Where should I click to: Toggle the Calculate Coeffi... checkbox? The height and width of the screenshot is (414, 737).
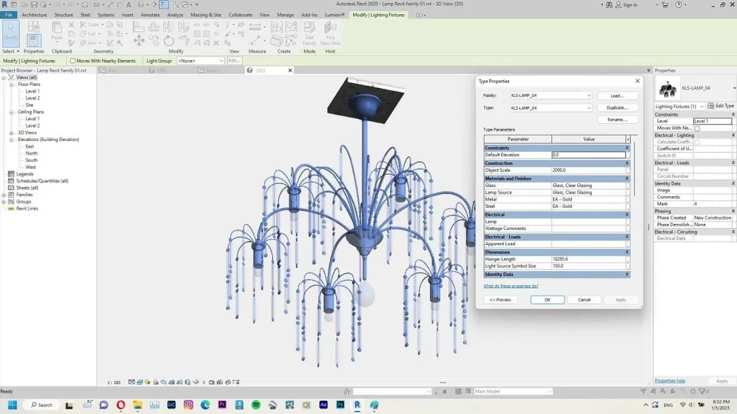(x=697, y=142)
